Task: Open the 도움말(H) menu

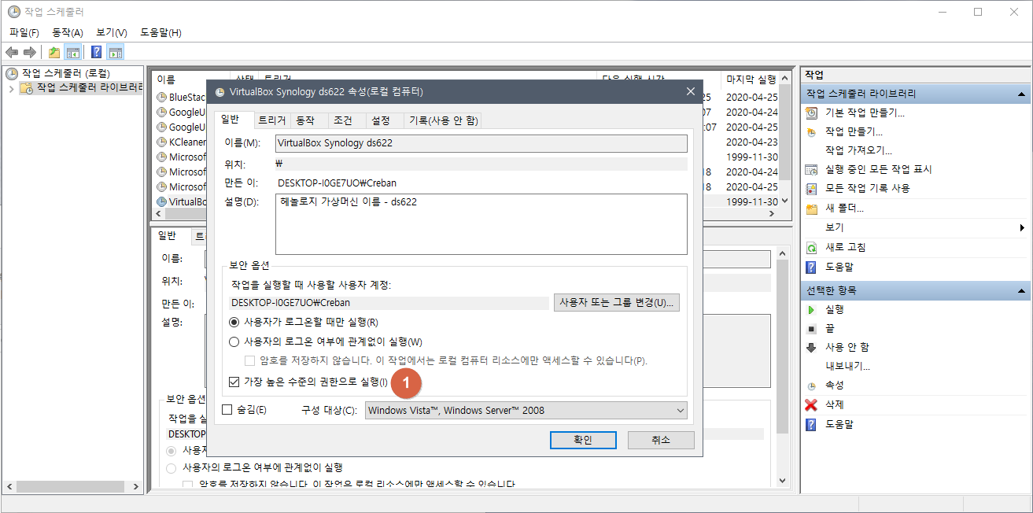Action: pyautogui.click(x=160, y=32)
